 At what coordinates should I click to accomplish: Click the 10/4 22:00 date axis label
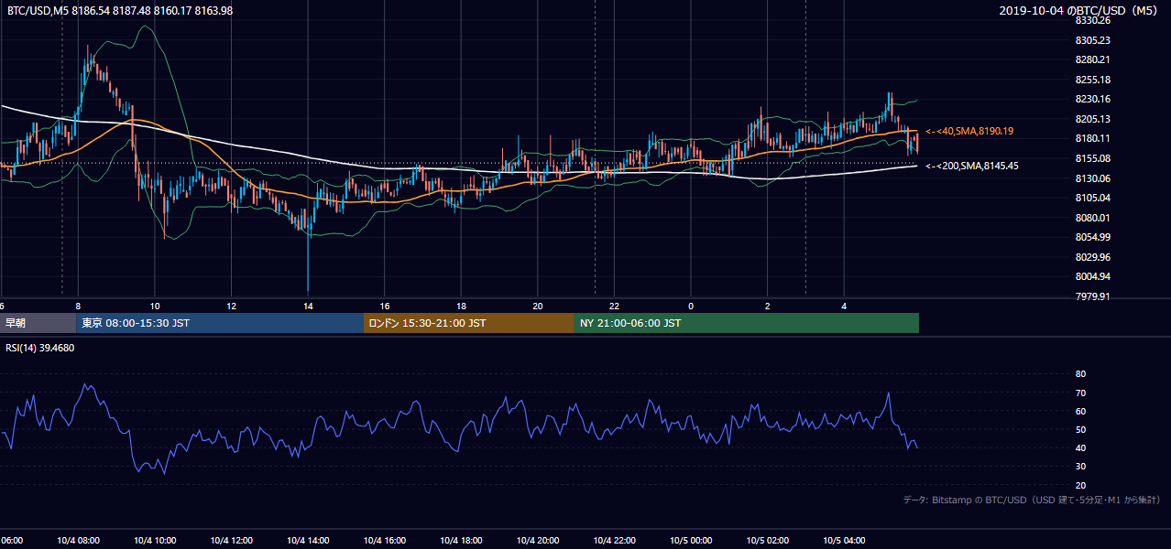614,541
